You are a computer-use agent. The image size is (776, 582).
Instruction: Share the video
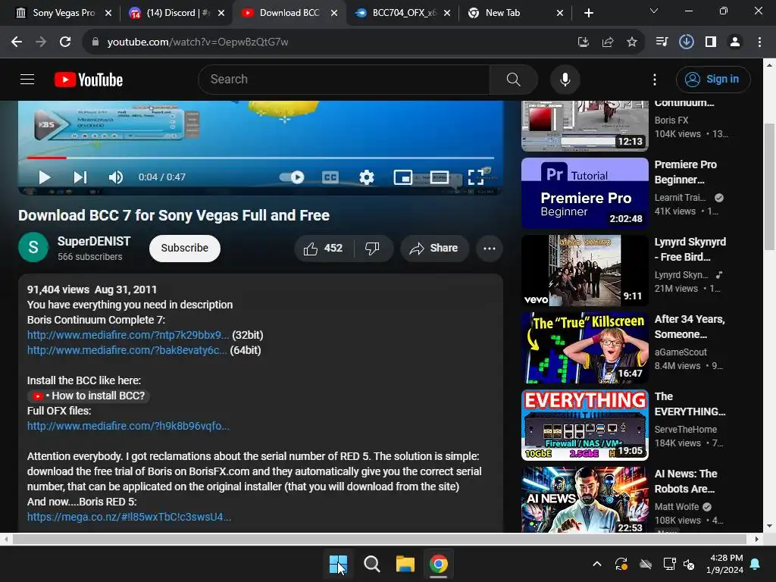434,248
